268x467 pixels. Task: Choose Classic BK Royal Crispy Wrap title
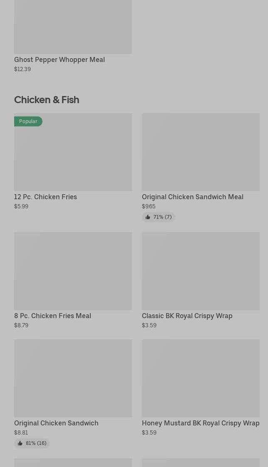pos(187,316)
